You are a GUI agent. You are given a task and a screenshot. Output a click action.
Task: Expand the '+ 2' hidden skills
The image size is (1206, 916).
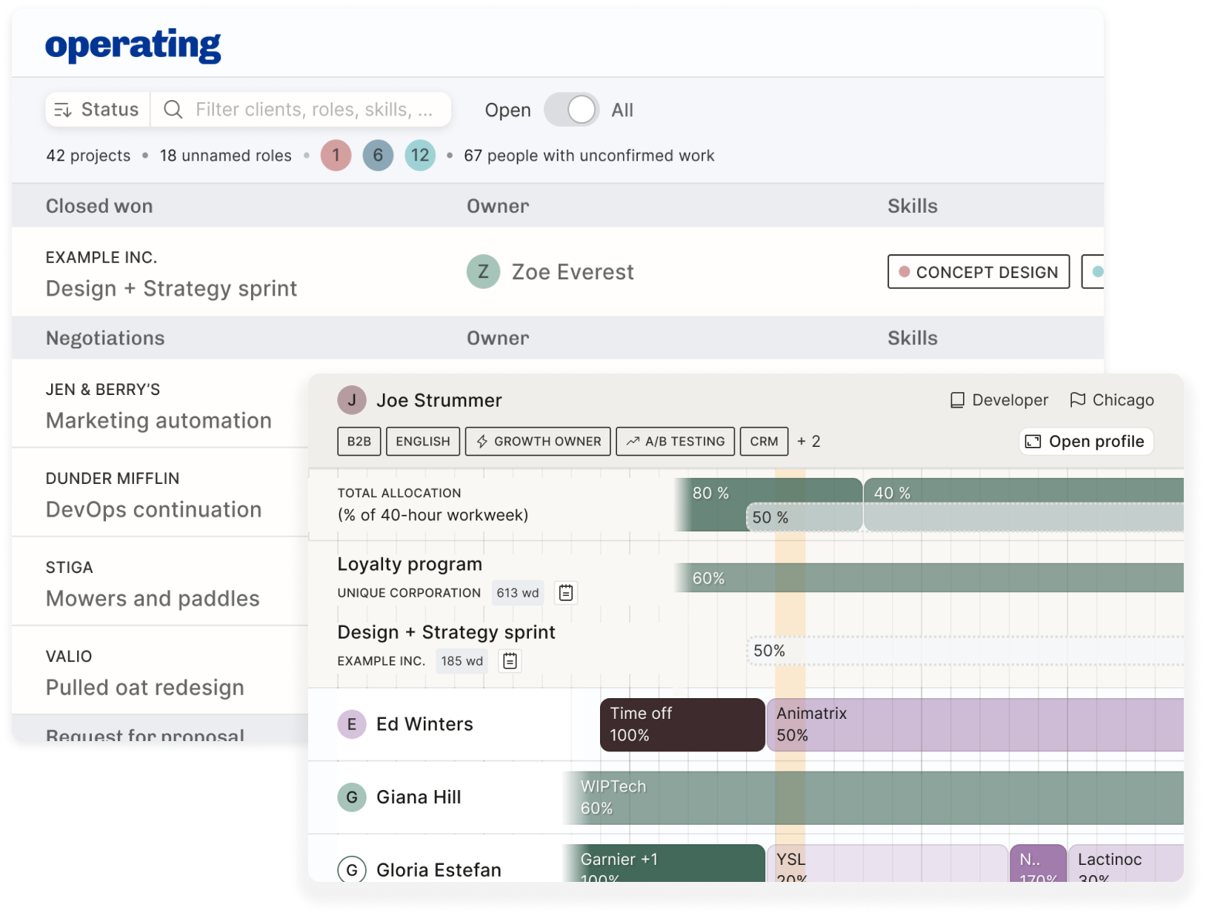point(808,441)
